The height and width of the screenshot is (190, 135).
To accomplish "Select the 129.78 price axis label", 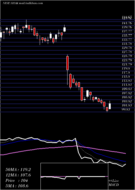I will [127, 48].
